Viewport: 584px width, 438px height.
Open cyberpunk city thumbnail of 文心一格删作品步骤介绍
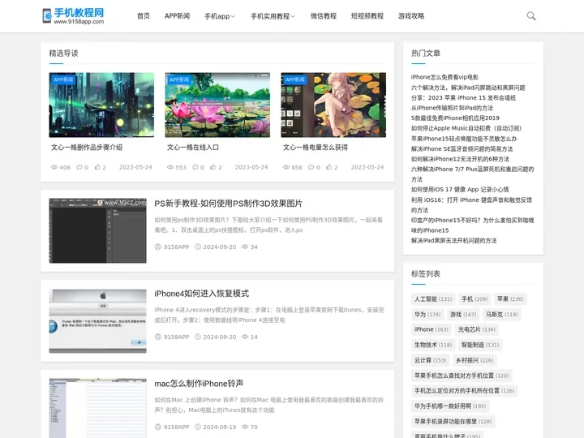[x=101, y=105]
